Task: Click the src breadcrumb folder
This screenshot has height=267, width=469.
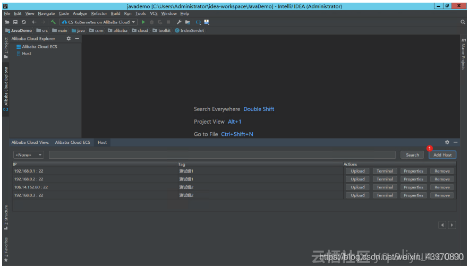Action: coord(42,30)
